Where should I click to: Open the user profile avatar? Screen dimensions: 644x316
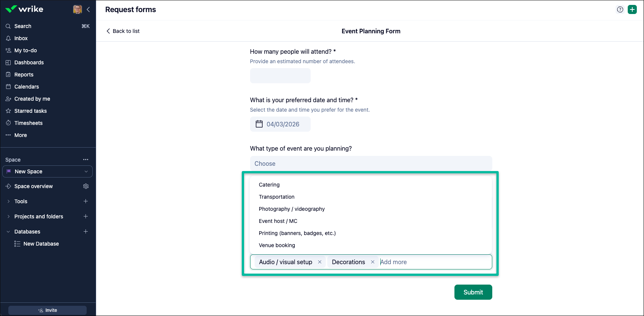78,9
